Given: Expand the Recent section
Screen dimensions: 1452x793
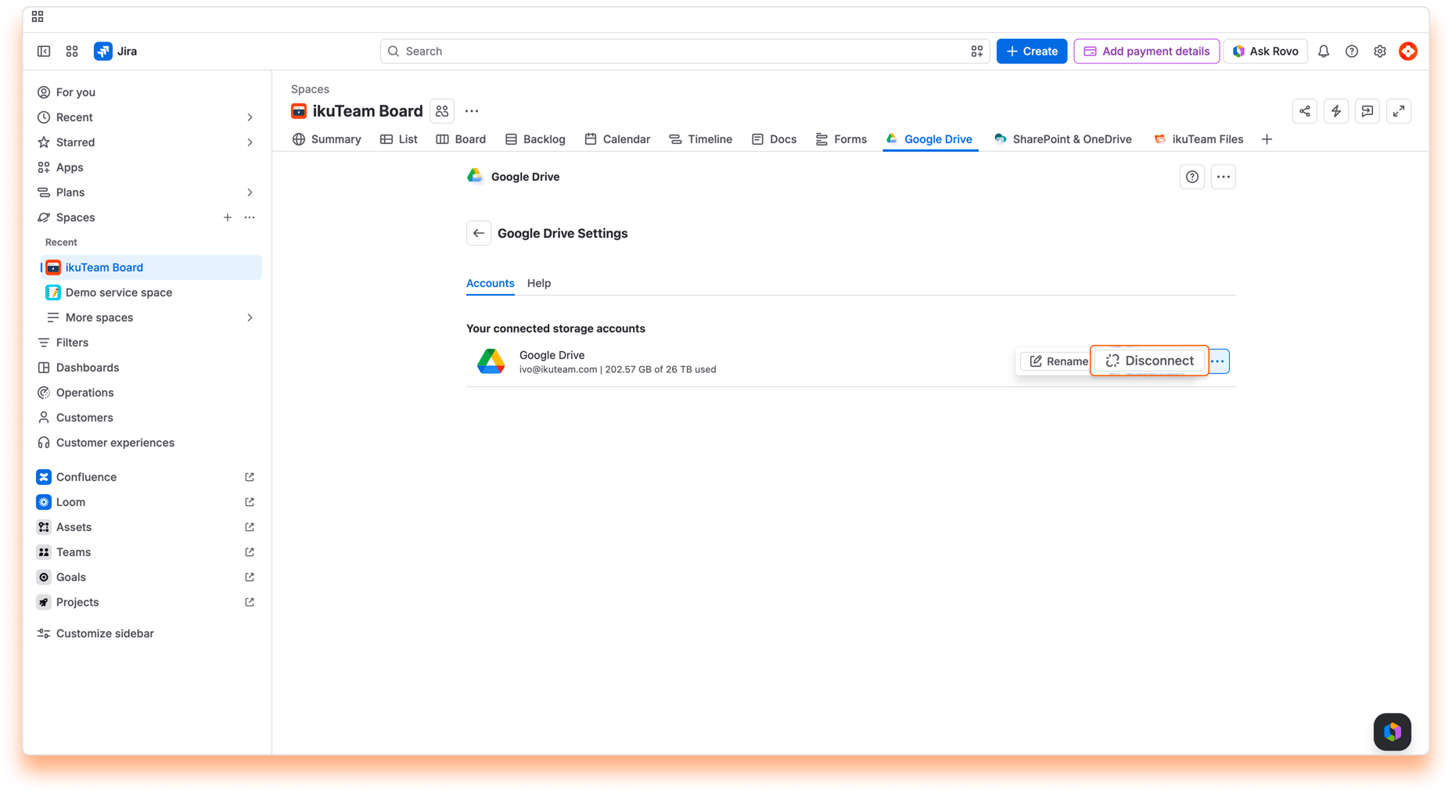Looking at the screenshot, I should 250,117.
